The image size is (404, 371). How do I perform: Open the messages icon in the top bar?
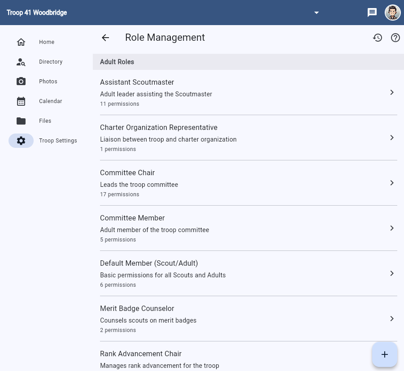[372, 13]
